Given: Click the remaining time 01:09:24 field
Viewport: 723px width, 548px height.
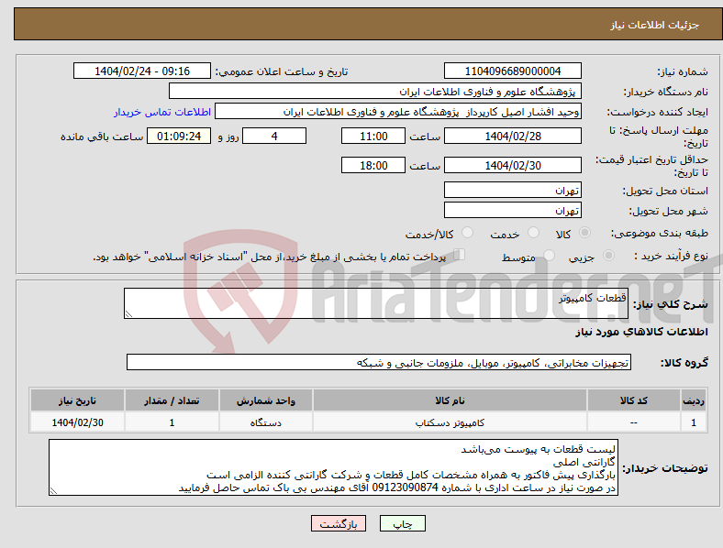Looking at the screenshot, I should point(179,136).
